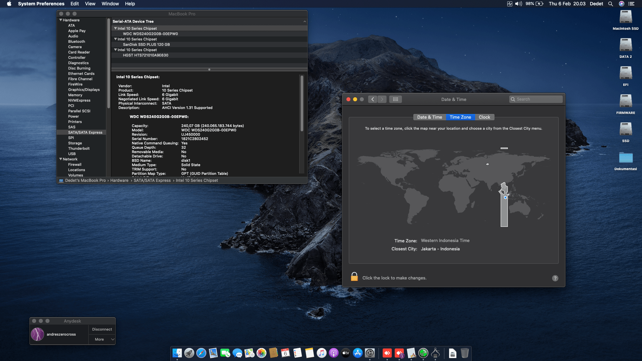The height and width of the screenshot is (361, 642).
Task: Go back in Date & Time preferences
Action: click(x=372, y=99)
